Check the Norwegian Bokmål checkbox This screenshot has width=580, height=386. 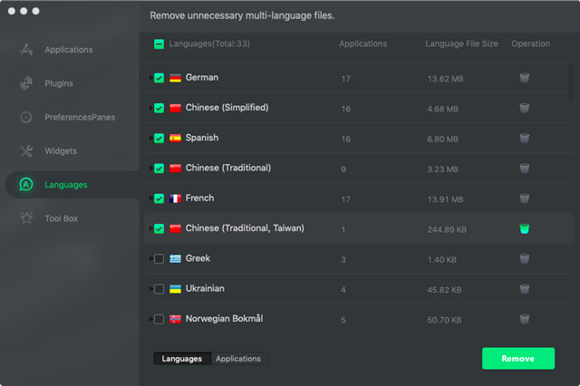[159, 319]
